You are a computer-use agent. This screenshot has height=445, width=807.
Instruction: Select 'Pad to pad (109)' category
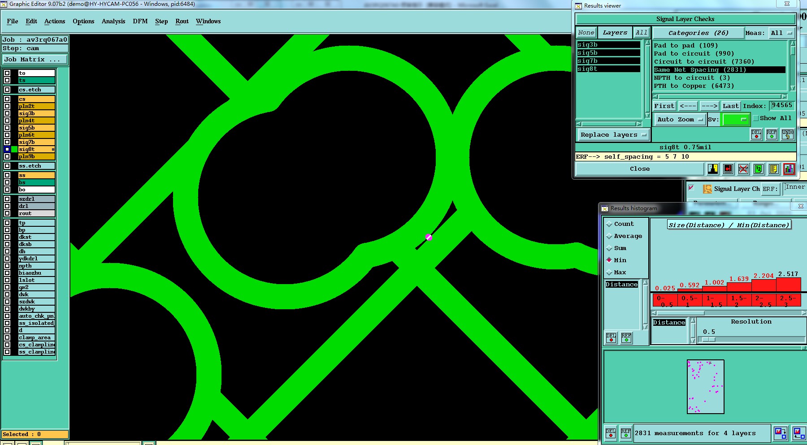pos(686,46)
